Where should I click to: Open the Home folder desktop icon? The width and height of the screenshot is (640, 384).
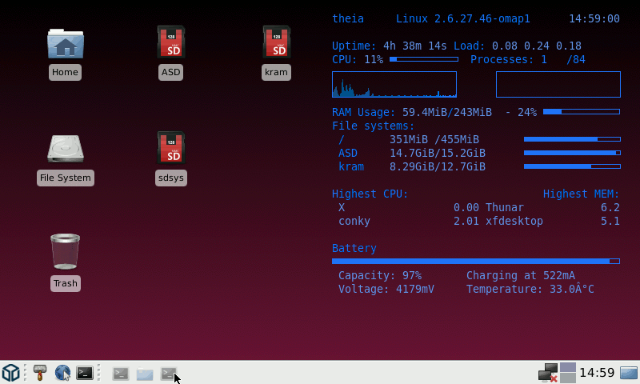[x=65, y=44]
